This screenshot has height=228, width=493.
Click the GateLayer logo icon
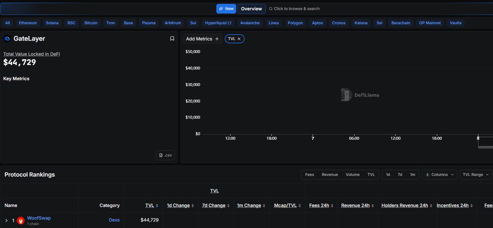[x=7, y=38]
